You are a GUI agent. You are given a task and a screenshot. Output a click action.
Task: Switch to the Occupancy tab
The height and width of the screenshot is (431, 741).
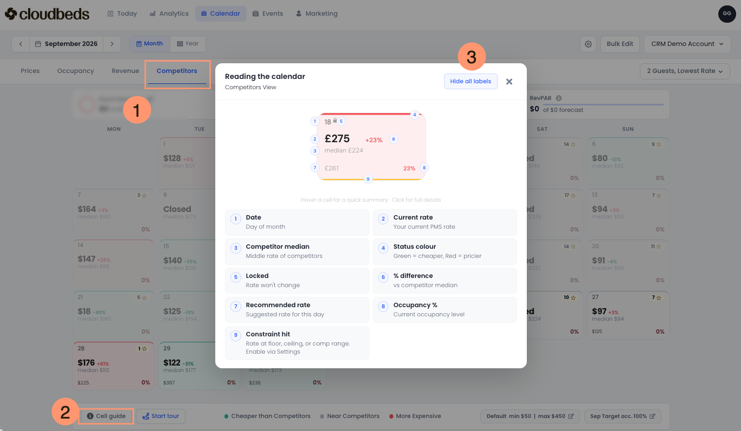point(76,71)
